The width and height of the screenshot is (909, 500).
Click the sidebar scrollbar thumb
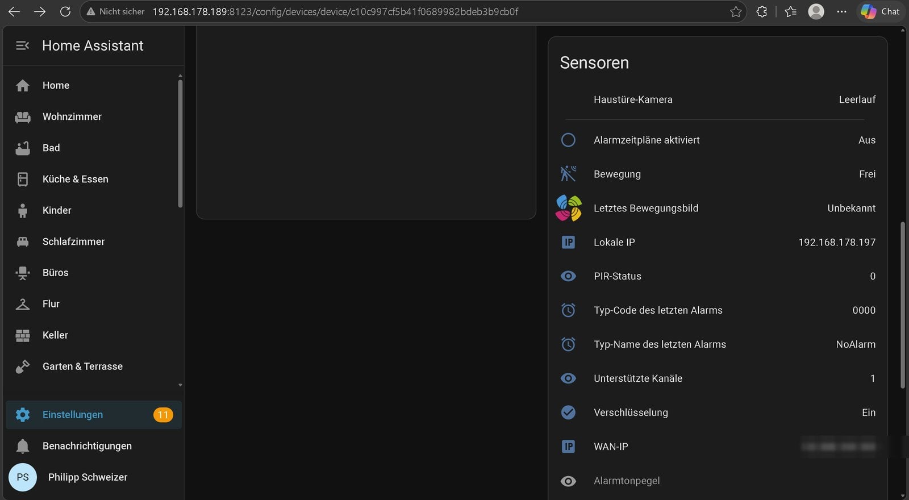point(180,143)
